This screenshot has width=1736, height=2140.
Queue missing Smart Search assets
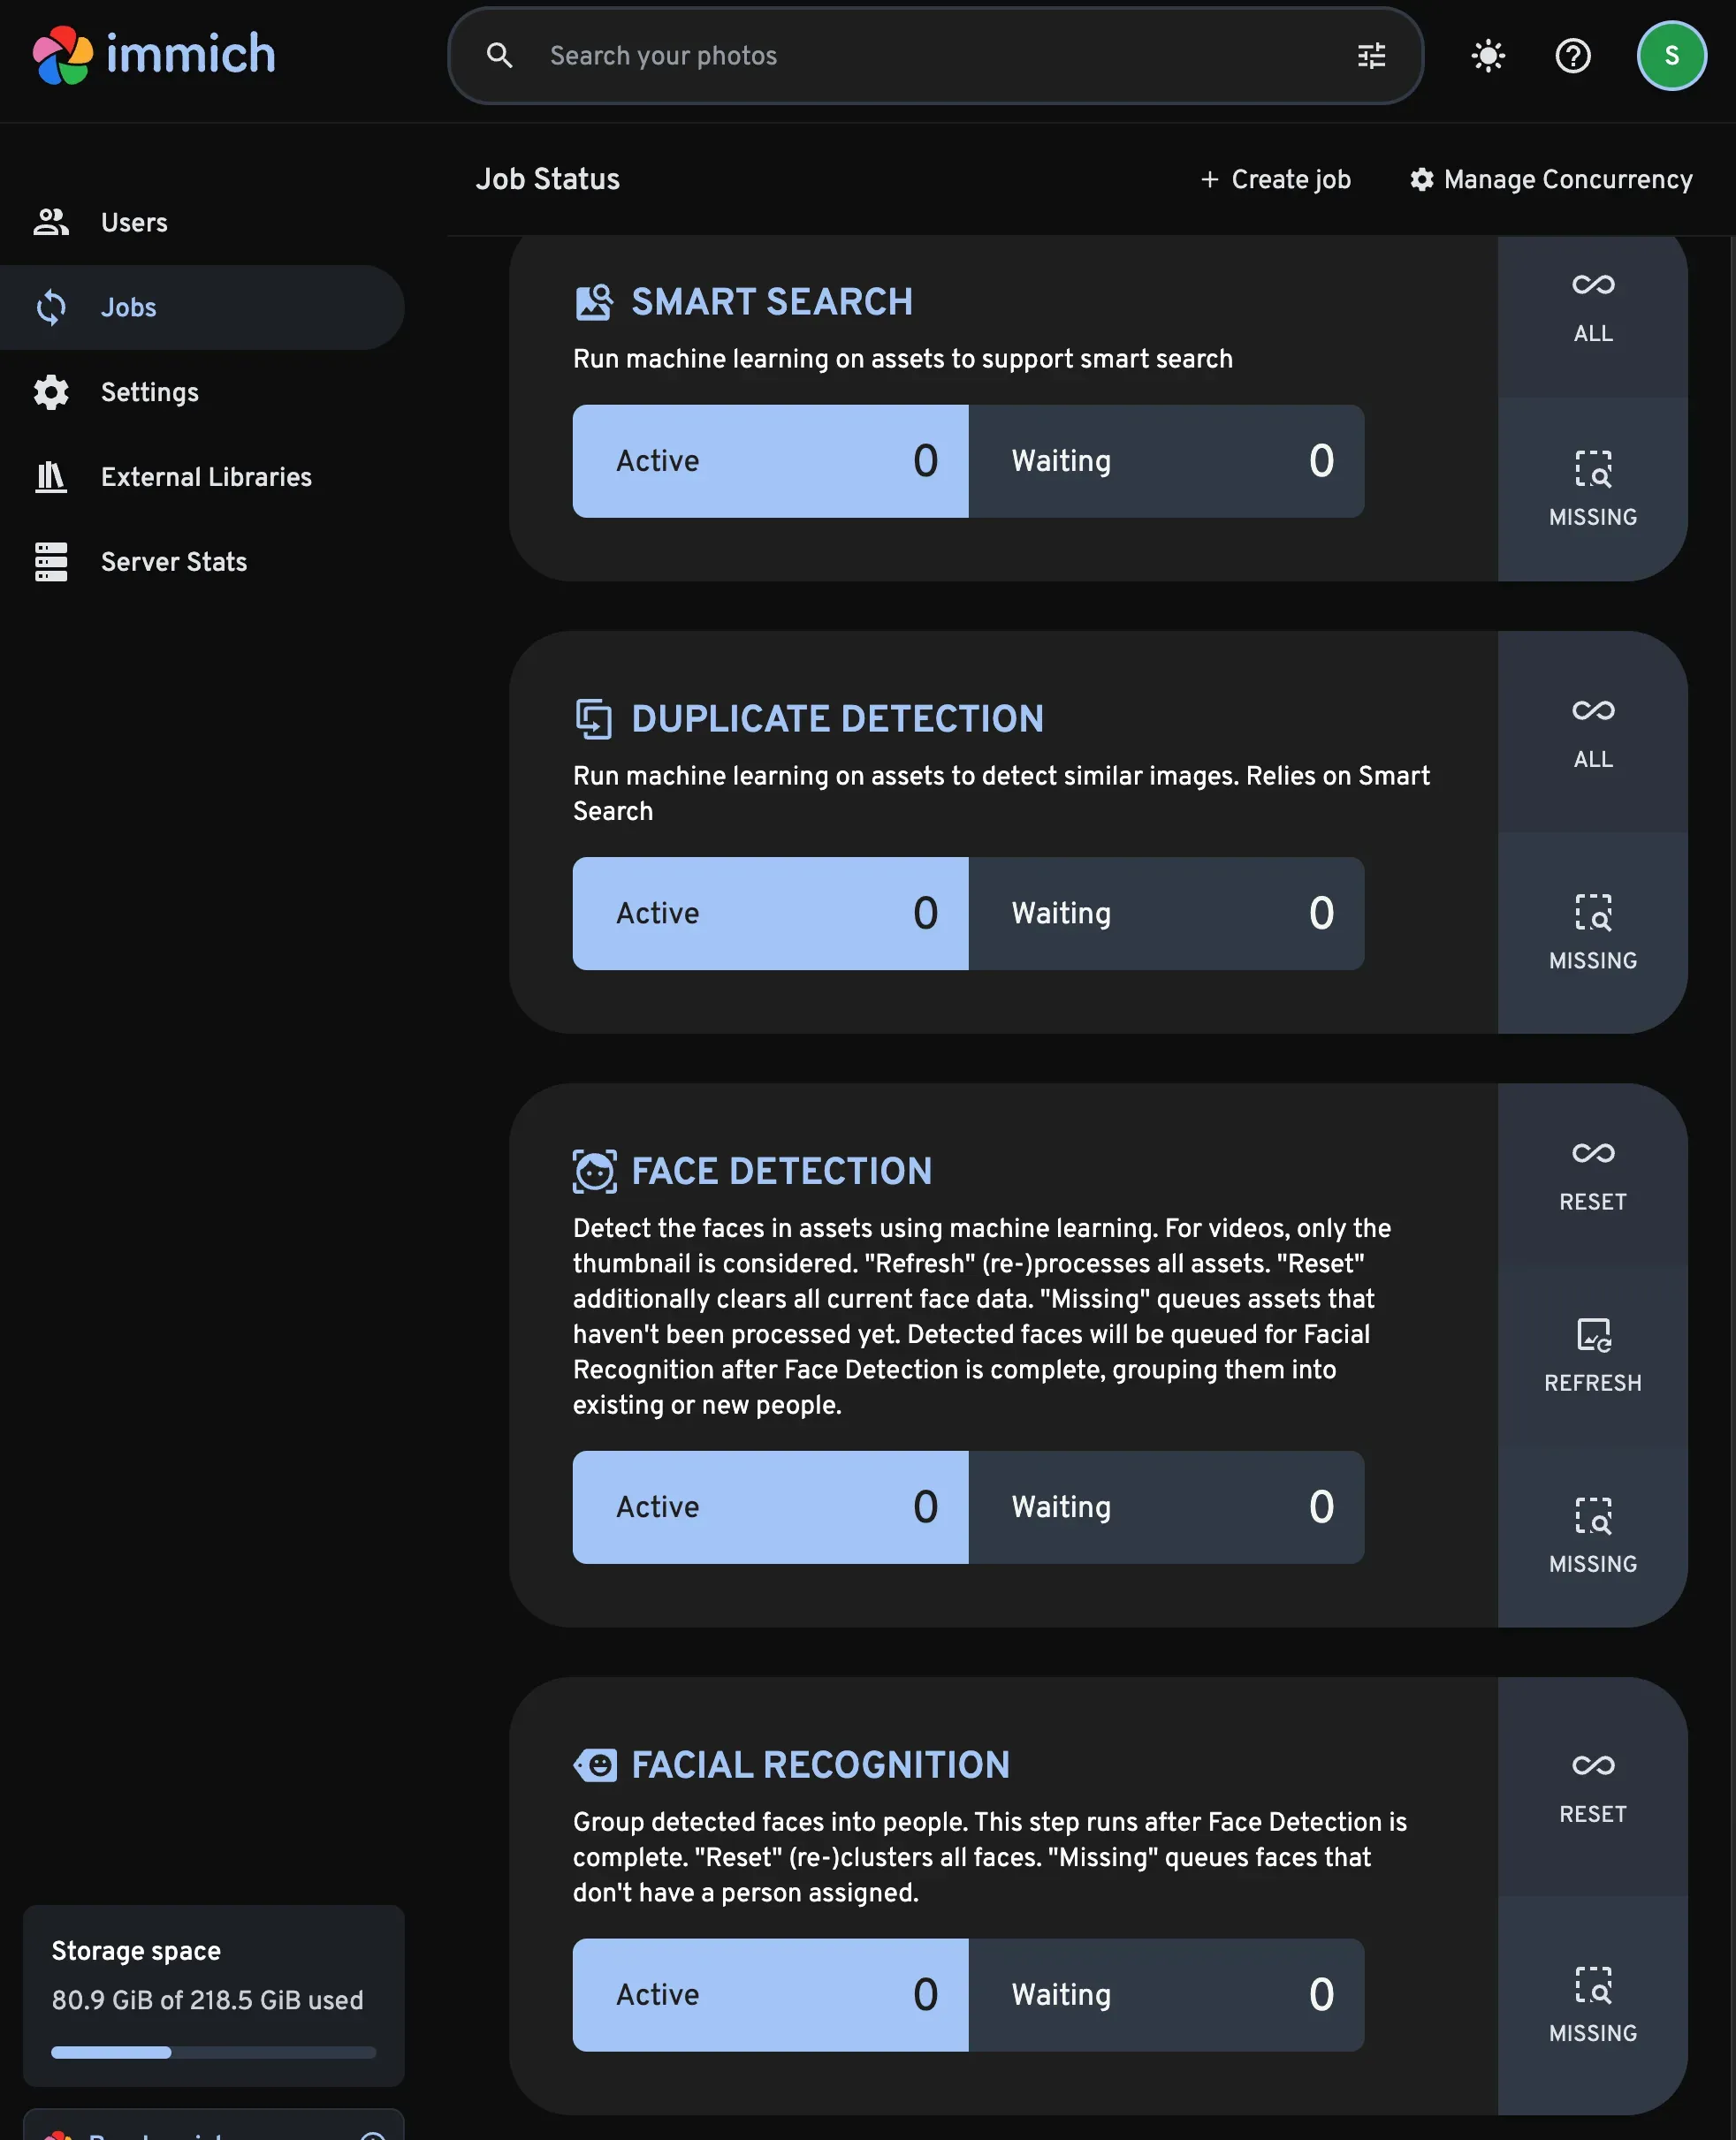[1592, 489]
